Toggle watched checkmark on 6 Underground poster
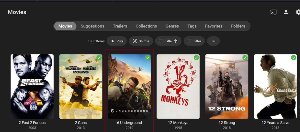Viewport: 300px width, 132px height. [148, 58]
